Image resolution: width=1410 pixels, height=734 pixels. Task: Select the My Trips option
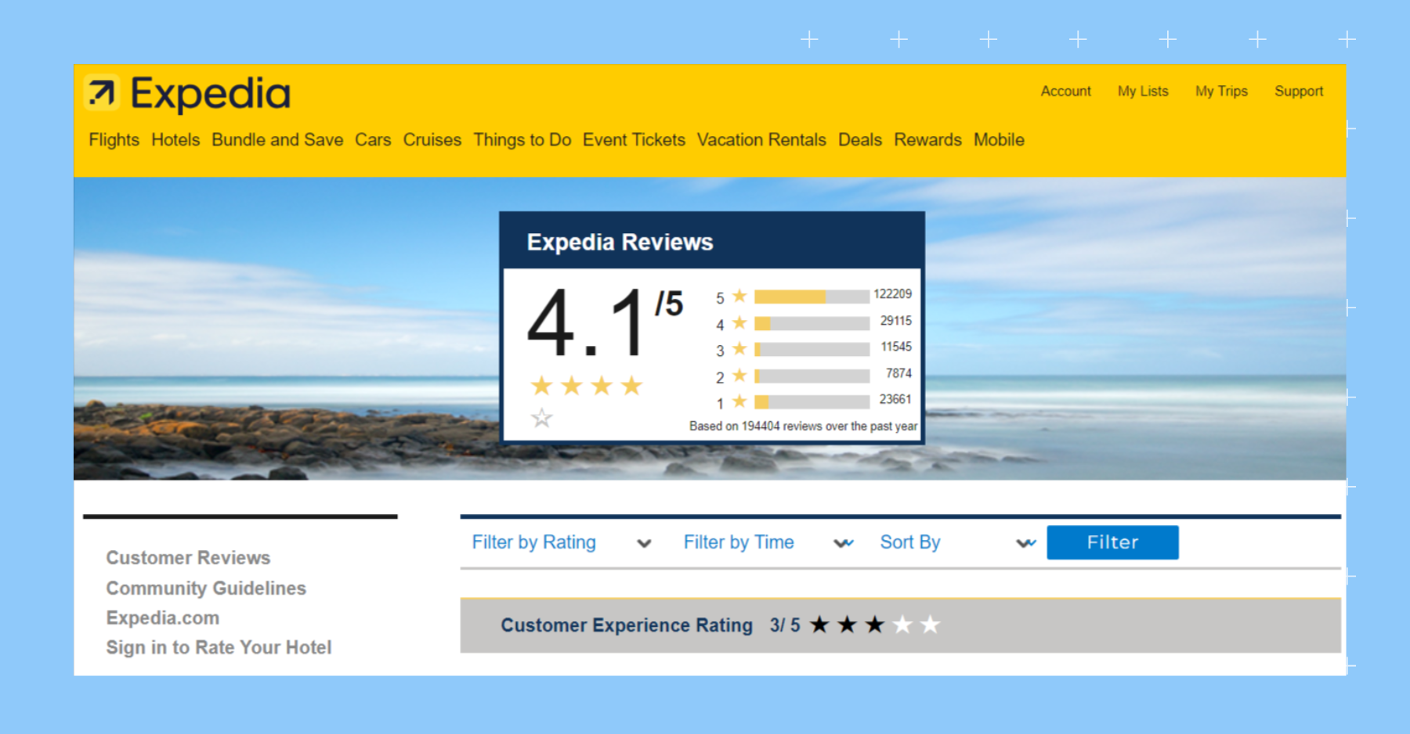pos(1221,91)
